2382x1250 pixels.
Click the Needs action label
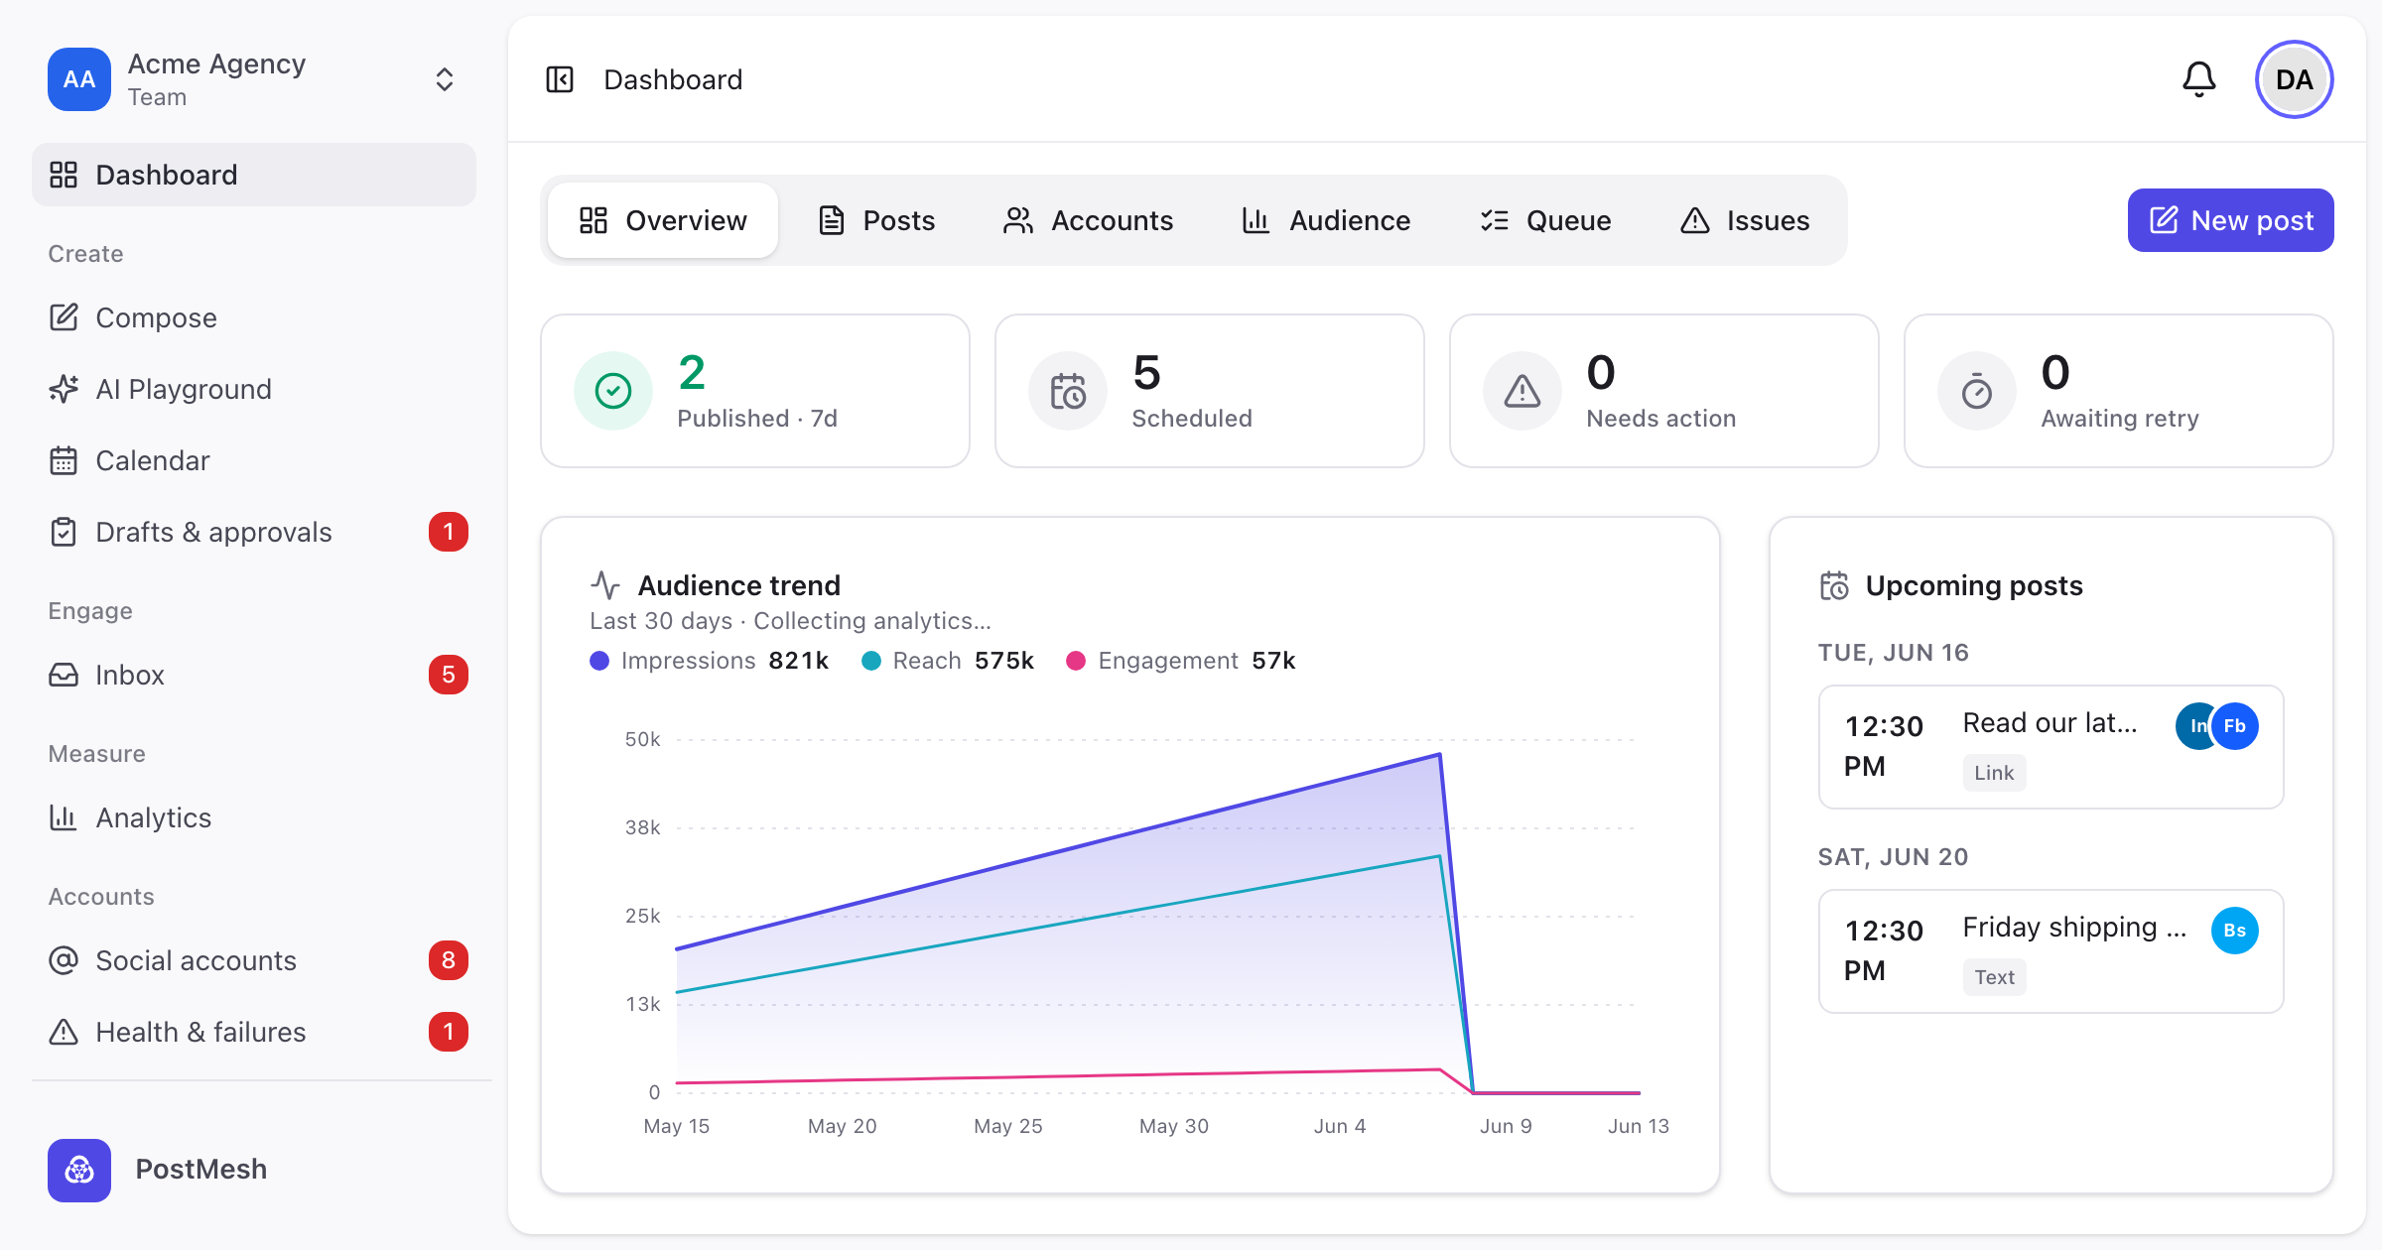pos(1661,419)
